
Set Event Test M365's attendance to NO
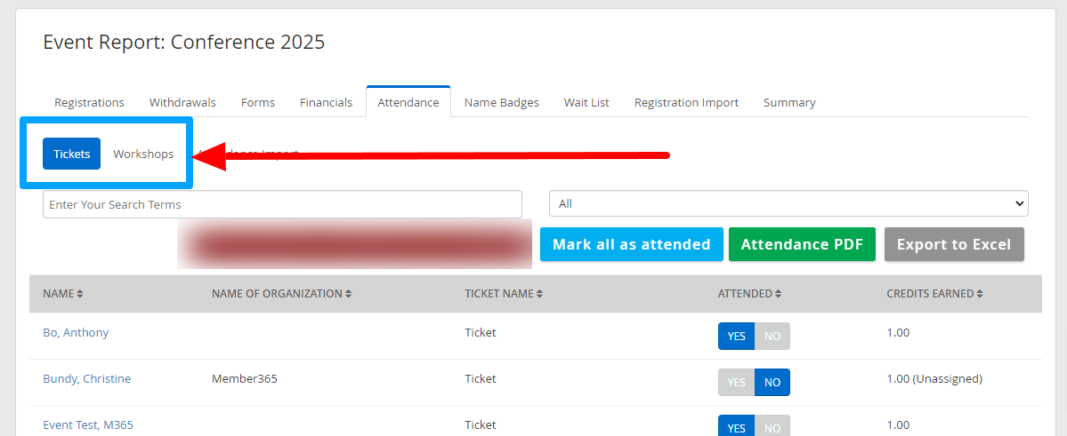tap(772, 427)
